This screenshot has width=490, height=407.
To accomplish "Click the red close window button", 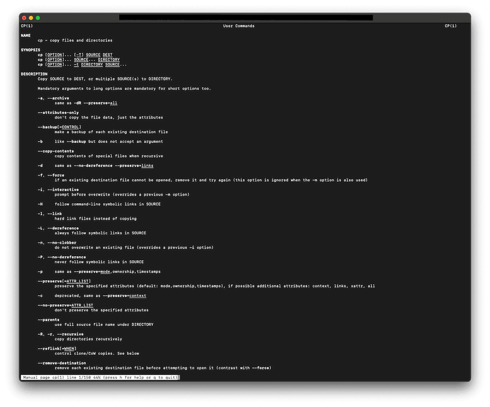I will point(24,18).
